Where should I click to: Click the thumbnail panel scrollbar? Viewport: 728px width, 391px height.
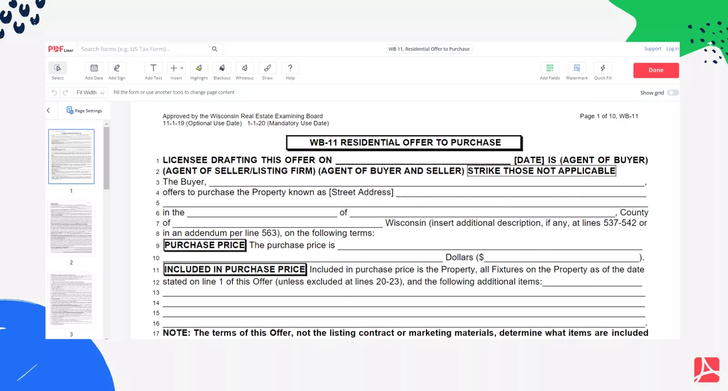click(106, 158)
